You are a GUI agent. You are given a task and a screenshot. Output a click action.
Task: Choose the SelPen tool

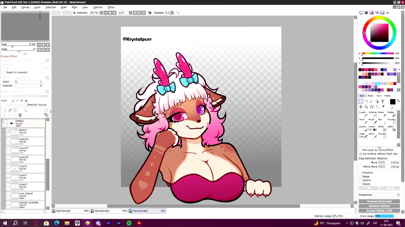(382, 128)
